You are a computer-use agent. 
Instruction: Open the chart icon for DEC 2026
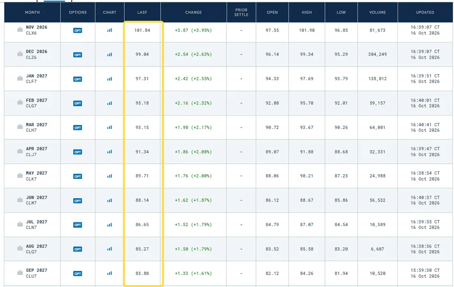[x=109, y=54]
